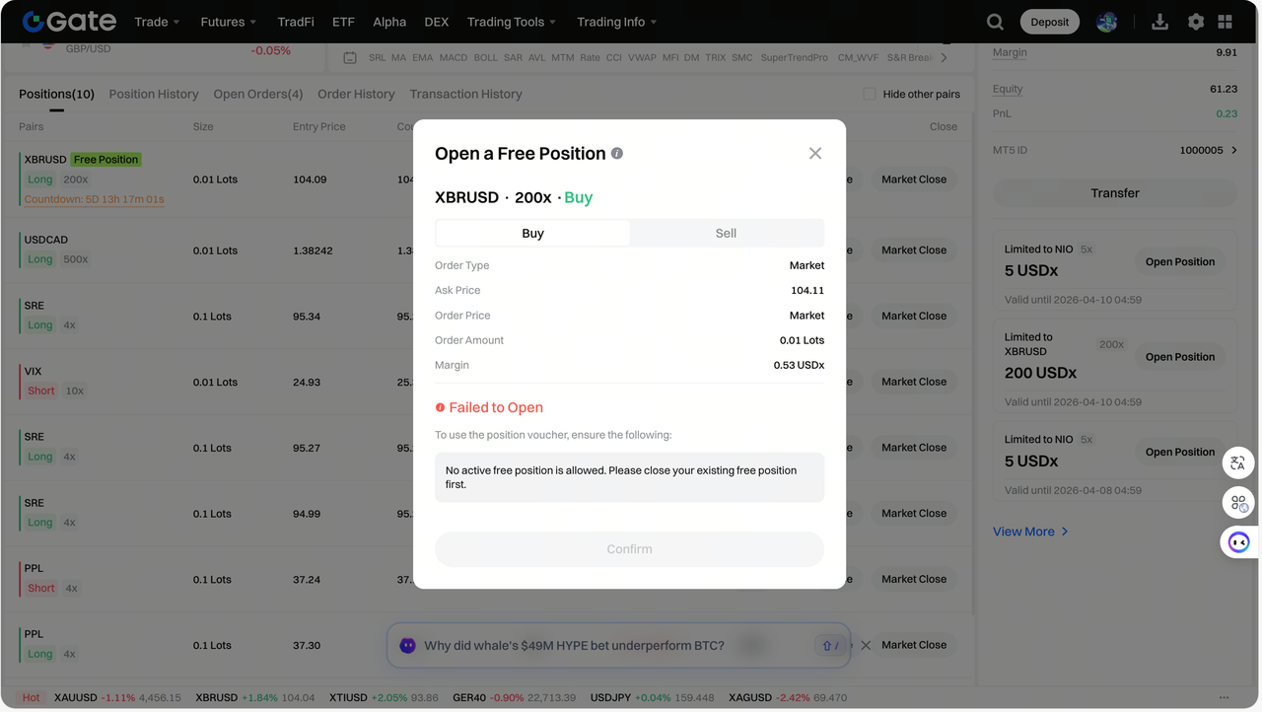Viewport: 1262px width, 712px height.
Task: Open the Trading Tools dropdown
Action: click(511, 22)
